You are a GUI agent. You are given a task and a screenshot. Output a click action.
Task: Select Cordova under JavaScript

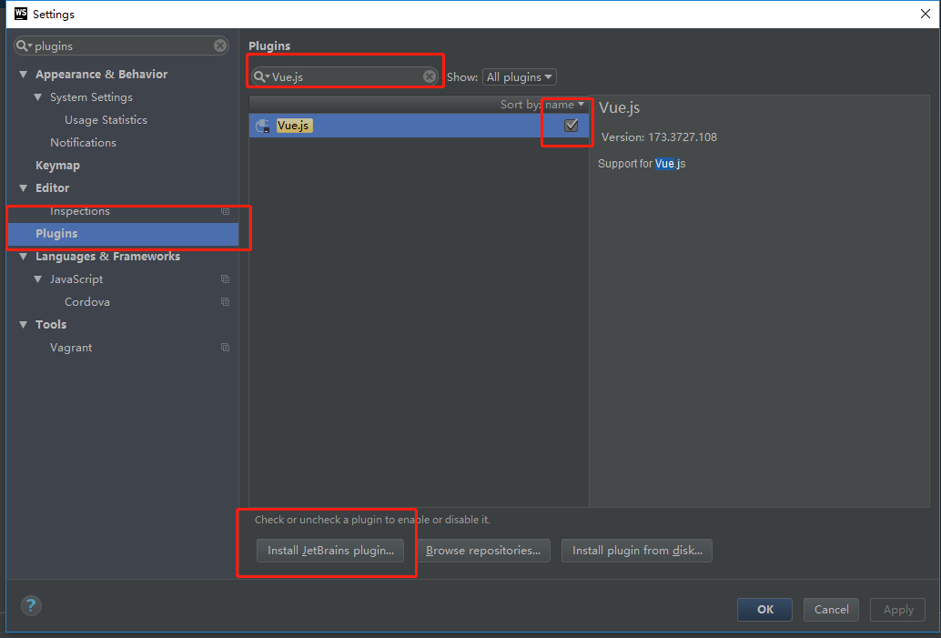coord(87,302)
